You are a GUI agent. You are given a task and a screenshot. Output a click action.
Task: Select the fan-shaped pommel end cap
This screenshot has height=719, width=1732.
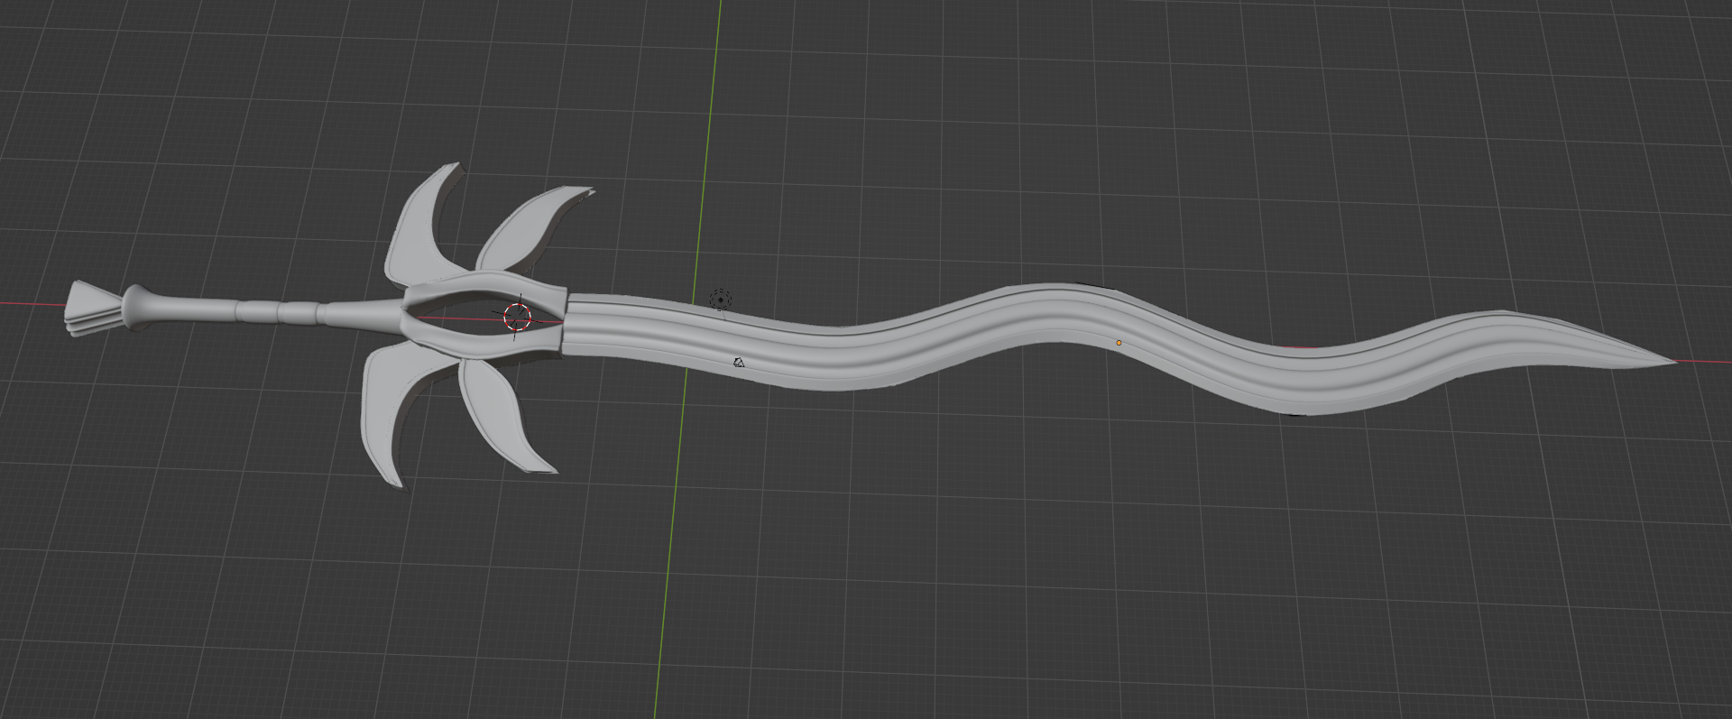coord(90,307)
